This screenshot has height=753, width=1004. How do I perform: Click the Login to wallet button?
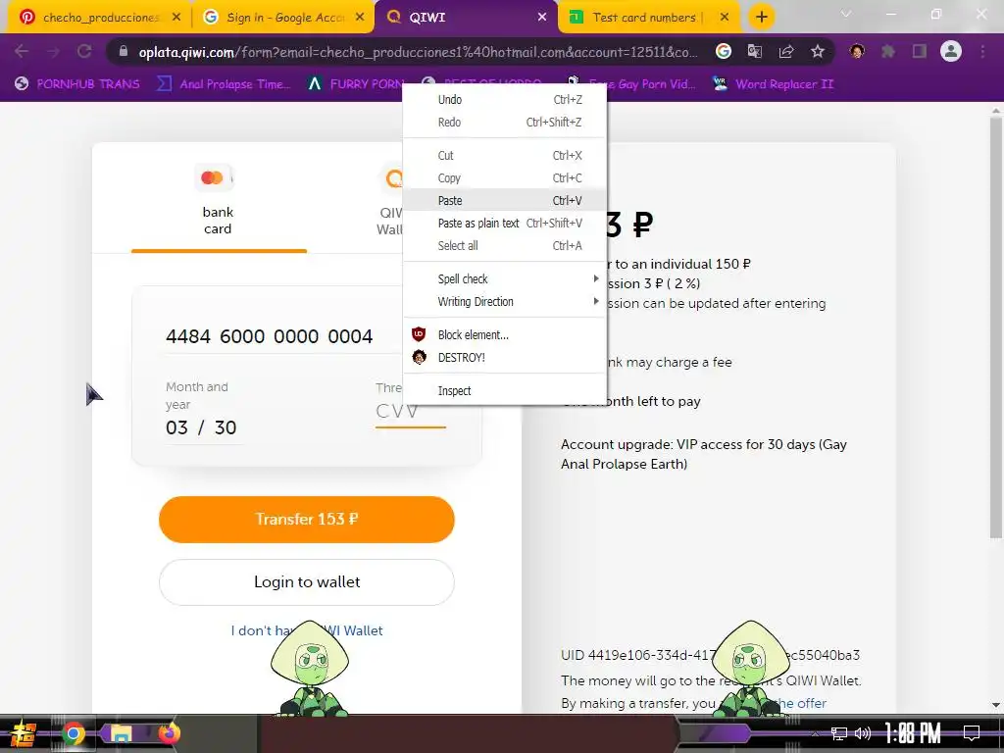point(307,582)
